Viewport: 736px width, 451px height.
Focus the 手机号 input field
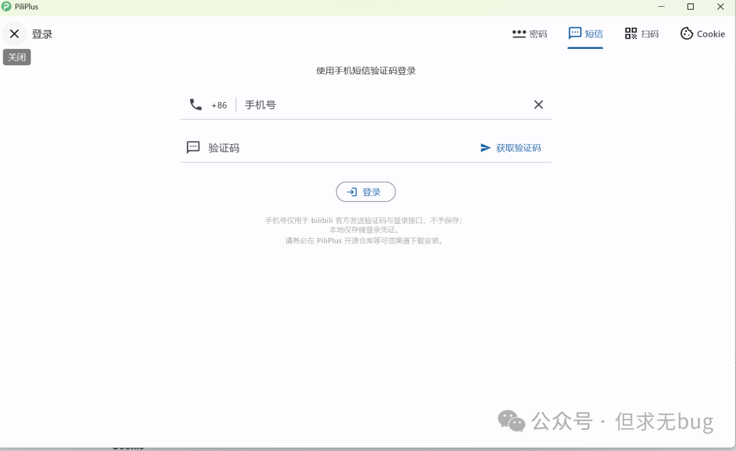[x=382, y=105]
